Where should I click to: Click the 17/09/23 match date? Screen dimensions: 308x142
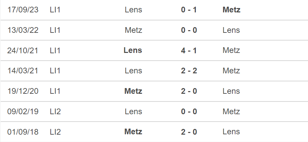[23, 10]
